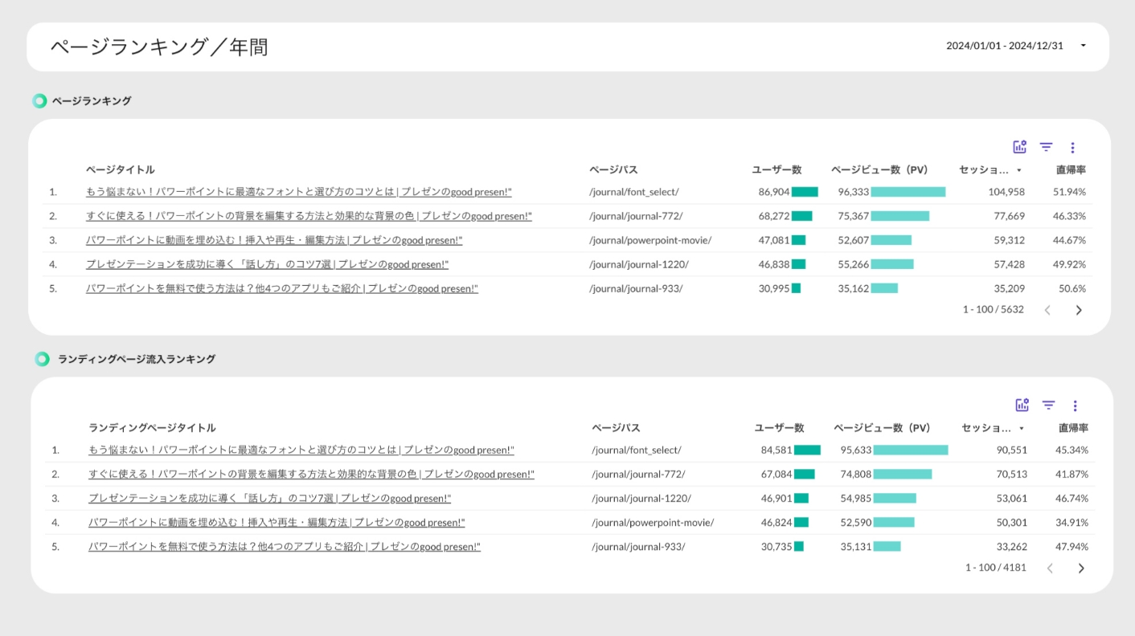
Task: Open more options menu in landing page table
Action: point(1075,406)
